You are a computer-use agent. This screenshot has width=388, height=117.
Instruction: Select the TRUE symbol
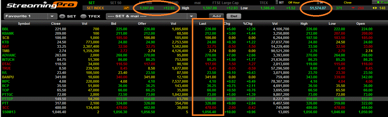[6, 68]
